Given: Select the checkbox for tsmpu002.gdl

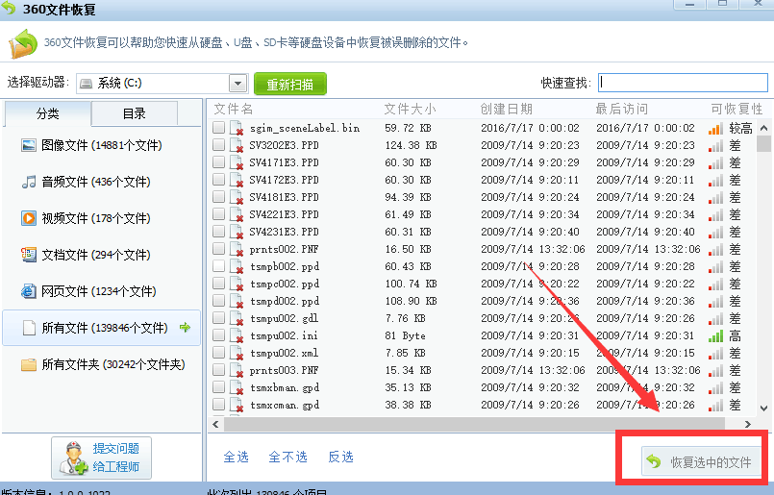Looking at the screenshot, I should 218,317.
